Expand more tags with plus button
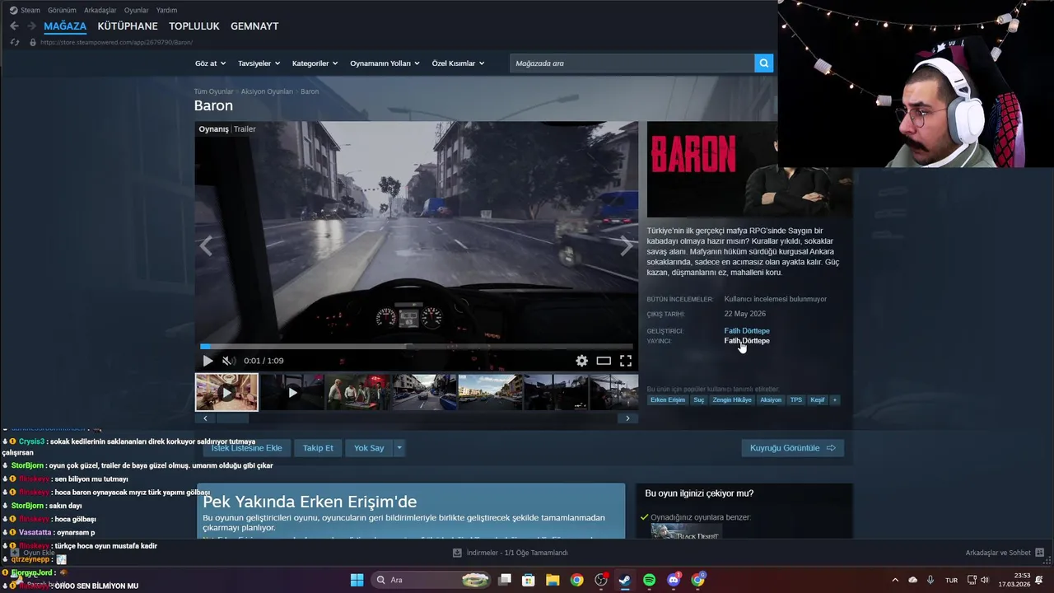 834,400
